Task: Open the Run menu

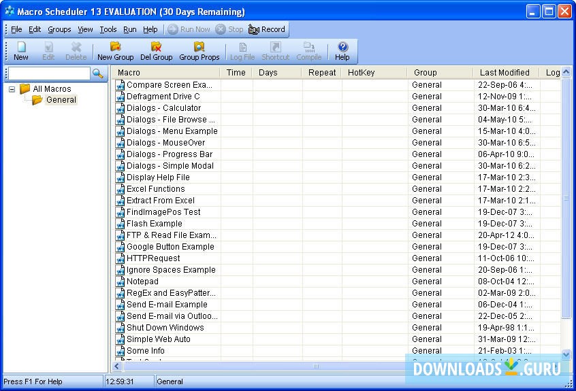Action: coord(129,29)
